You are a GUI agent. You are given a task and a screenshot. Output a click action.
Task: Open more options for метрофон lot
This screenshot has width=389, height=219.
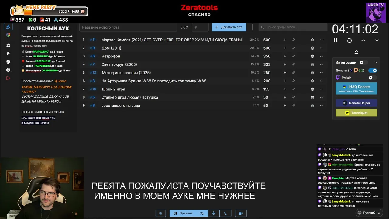coord(322,56)
